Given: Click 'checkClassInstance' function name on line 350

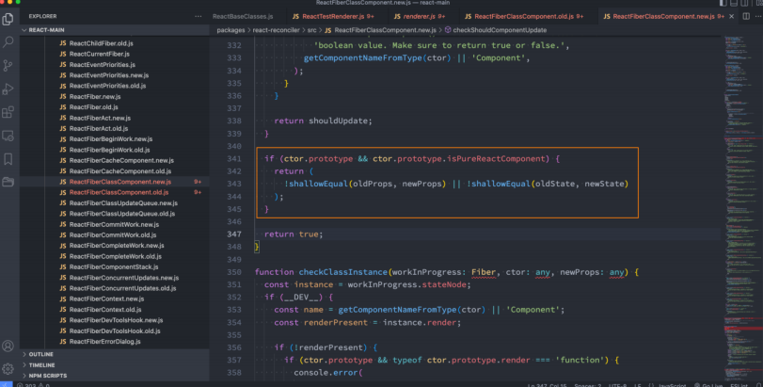Looking at the screenshot, I should 343,272.
